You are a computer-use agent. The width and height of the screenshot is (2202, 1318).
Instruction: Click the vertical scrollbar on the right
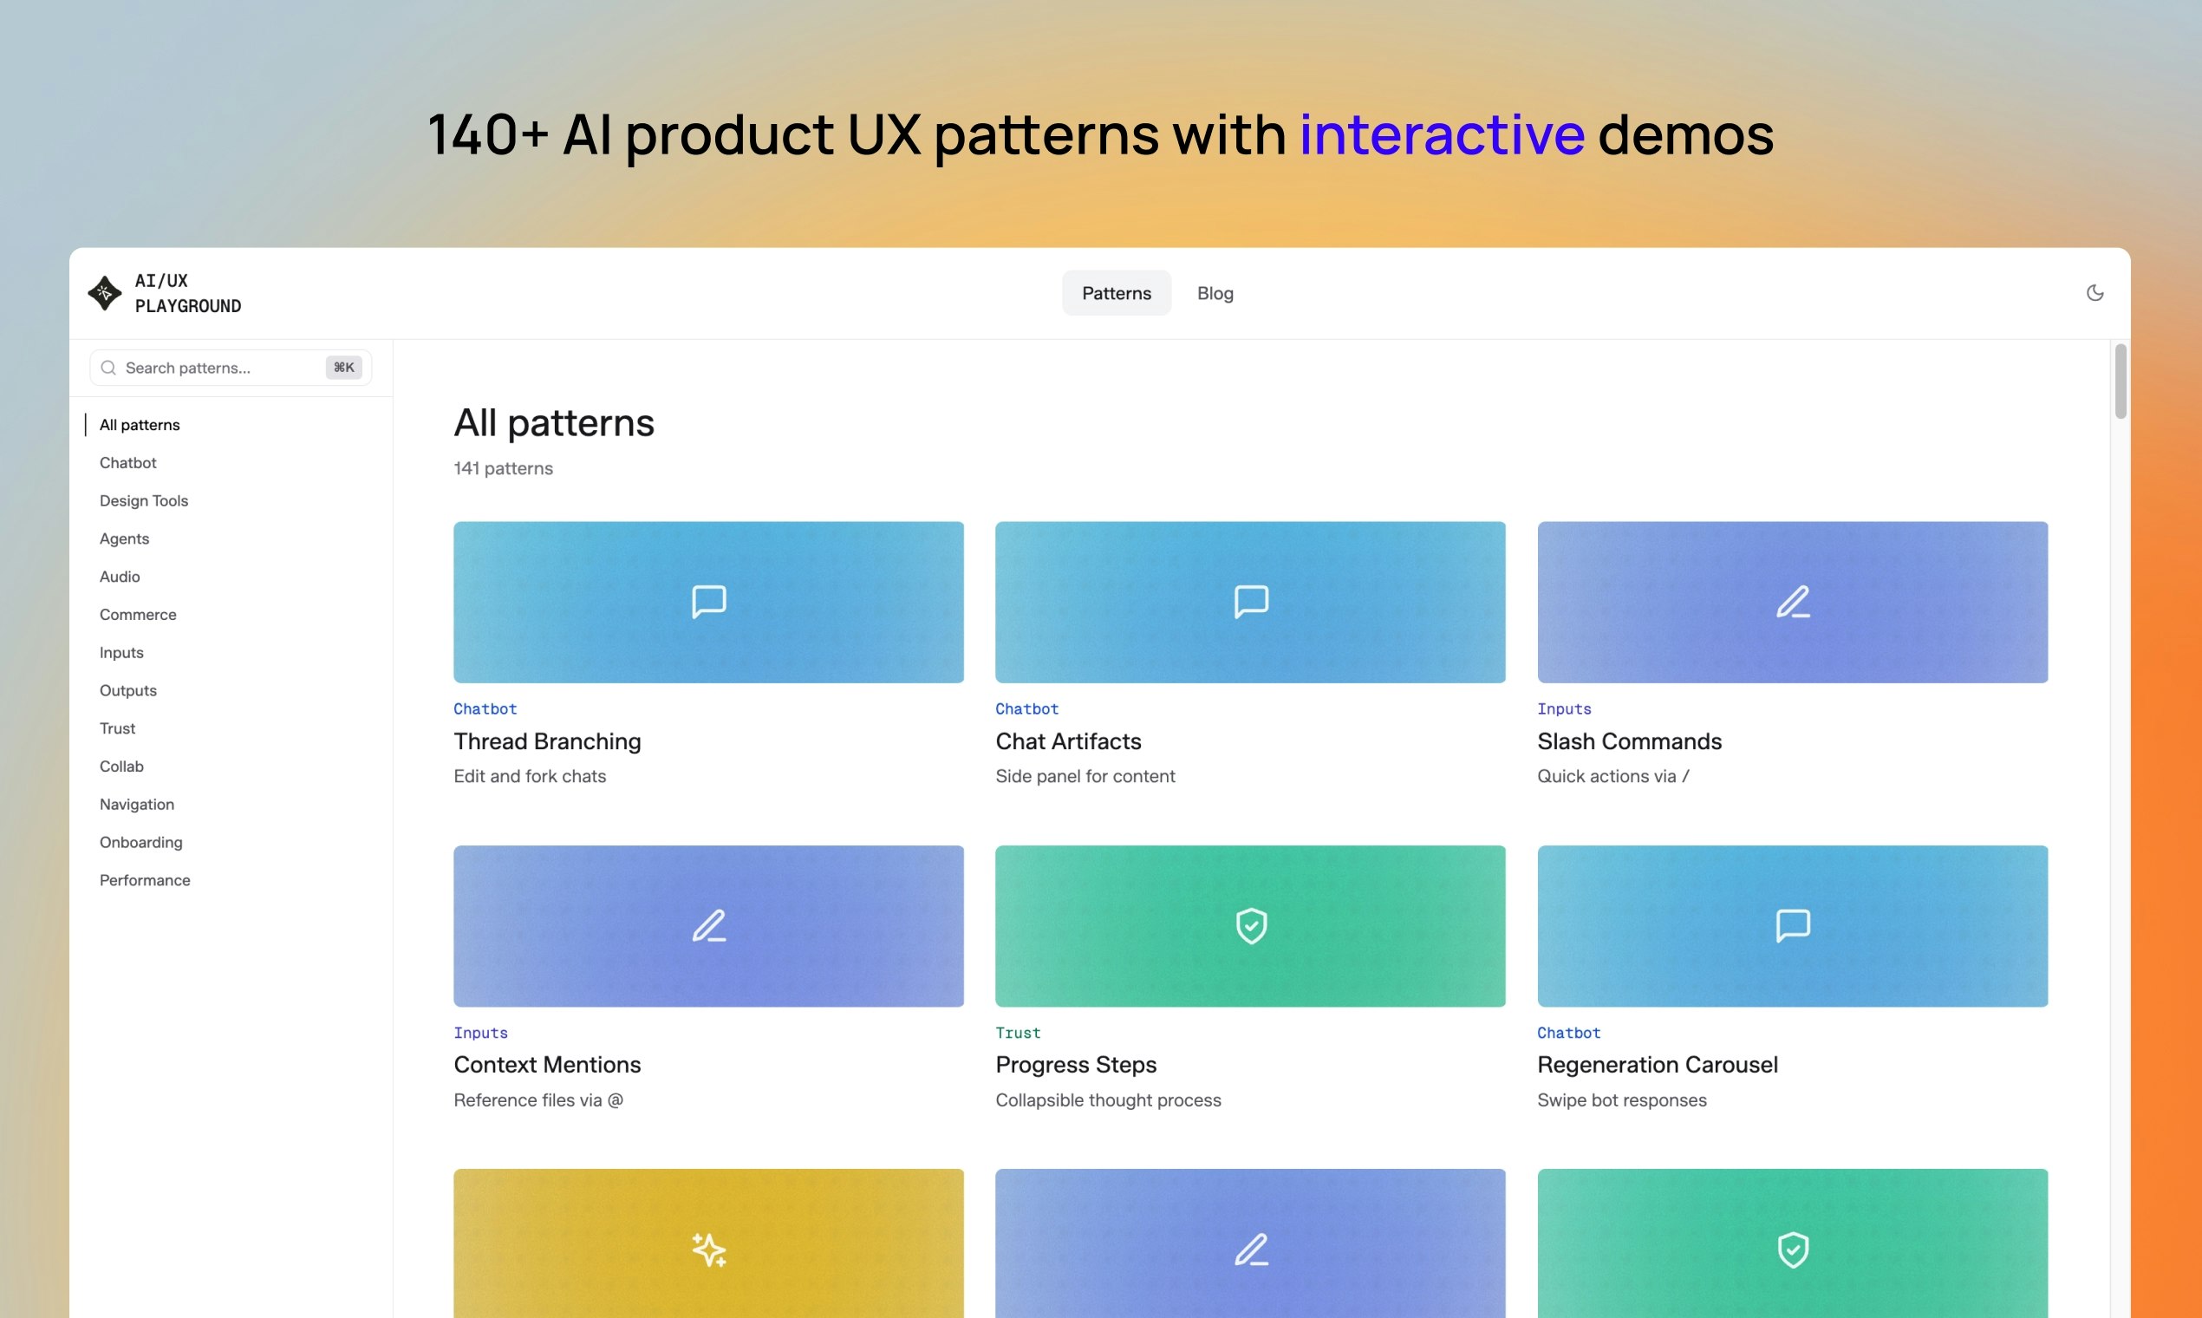[x=2122, y=382]
